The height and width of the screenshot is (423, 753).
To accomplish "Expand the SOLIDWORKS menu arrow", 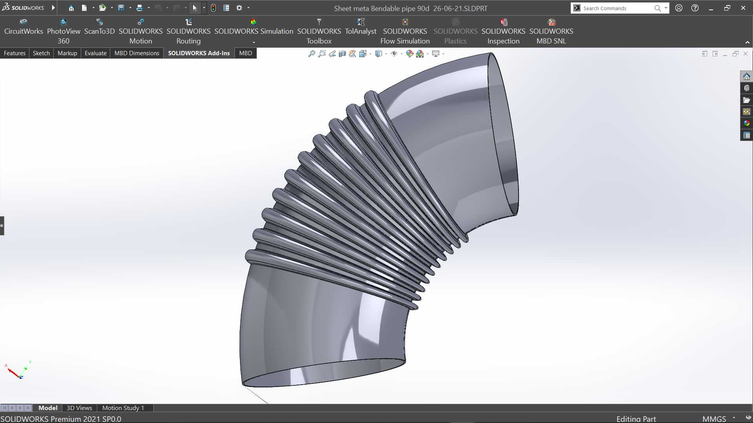I will [53, 8].
